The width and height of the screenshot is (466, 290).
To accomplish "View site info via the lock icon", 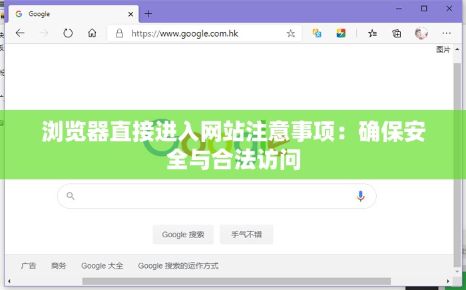I will point(119,33).
